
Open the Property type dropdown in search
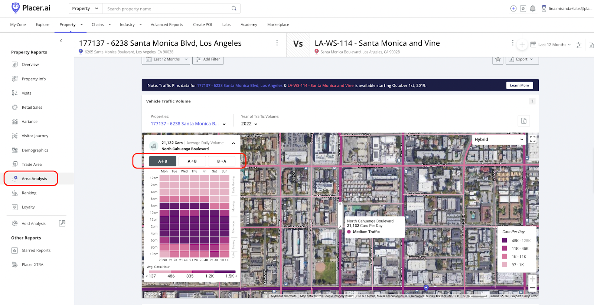coord(85,9)
